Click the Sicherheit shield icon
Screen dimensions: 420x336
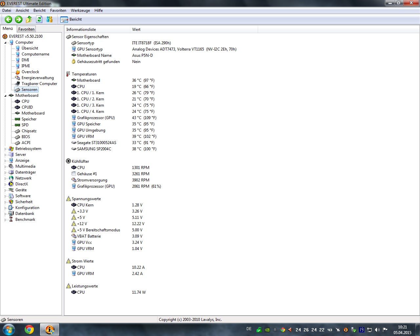[11, 202]
